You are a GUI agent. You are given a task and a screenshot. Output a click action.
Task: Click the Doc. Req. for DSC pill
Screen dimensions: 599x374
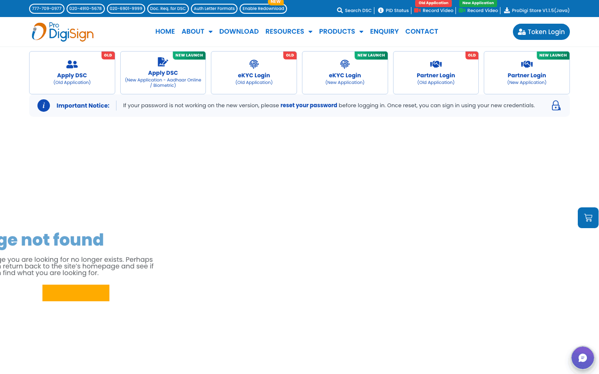pyautogui.click(x=168, y=9)
